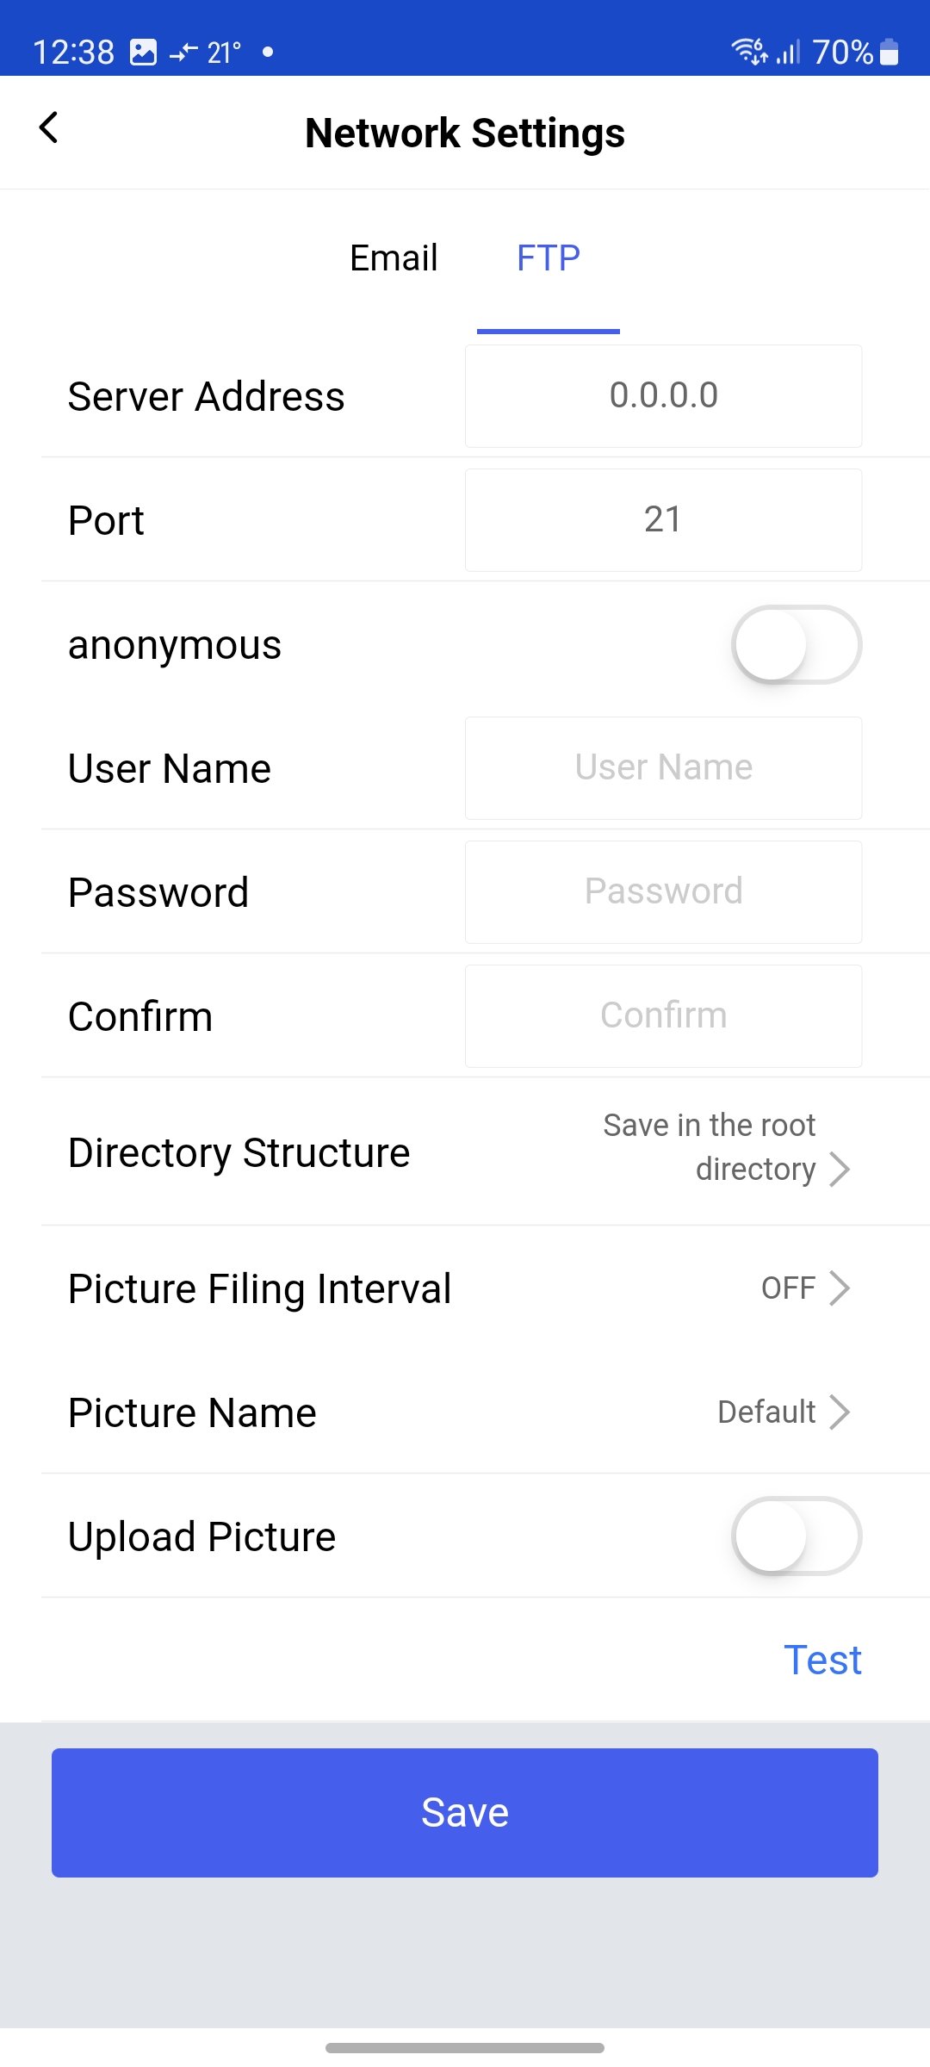Tap the Port number field
930x2067 pixels.
point(663,520)
